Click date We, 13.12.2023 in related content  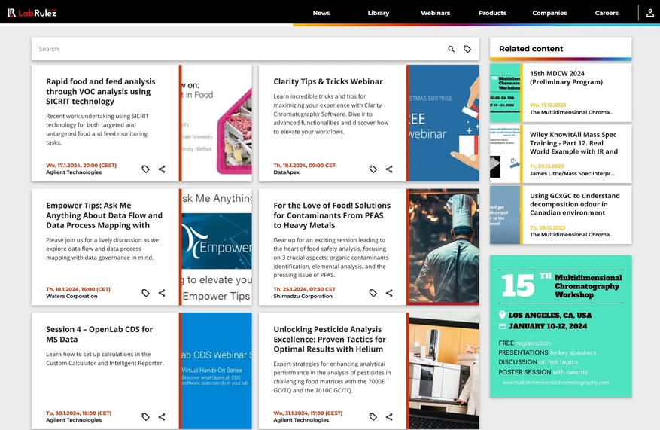[548, 105]
